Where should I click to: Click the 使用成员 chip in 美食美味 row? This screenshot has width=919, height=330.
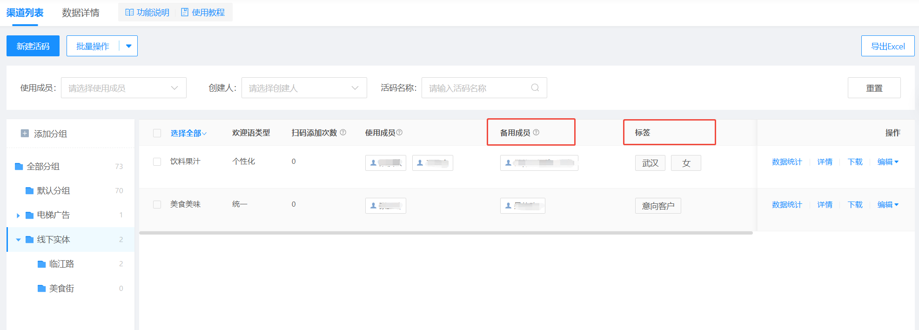coord(386,206)
